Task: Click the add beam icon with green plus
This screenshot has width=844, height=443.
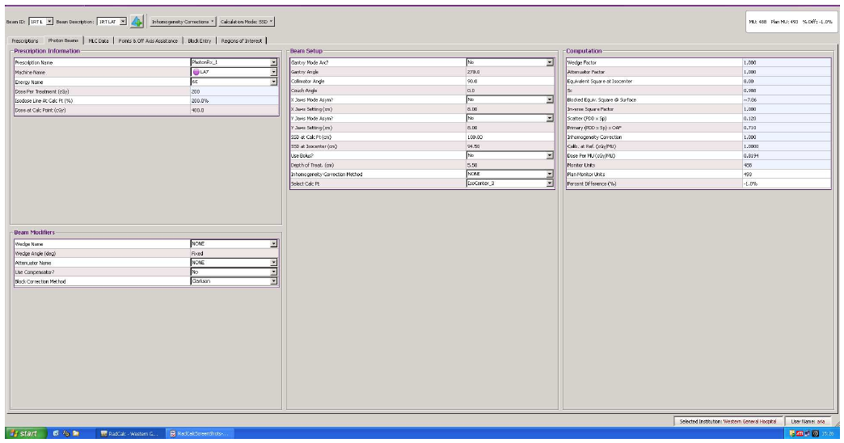Action: pyautogui.click(x=137, y=22)
